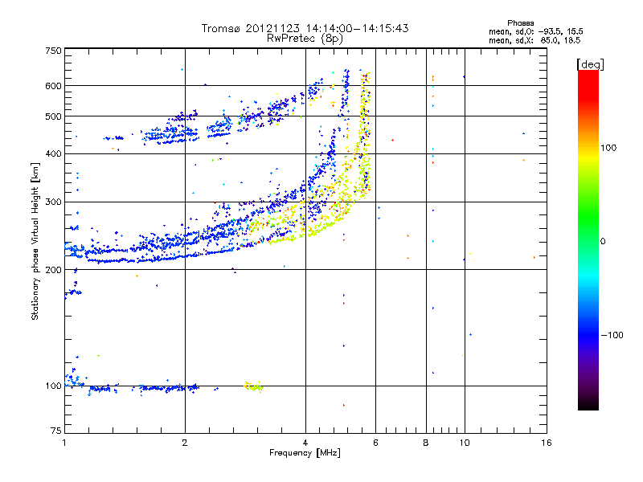Click the '100' colorbar tick label

point(608,148)
